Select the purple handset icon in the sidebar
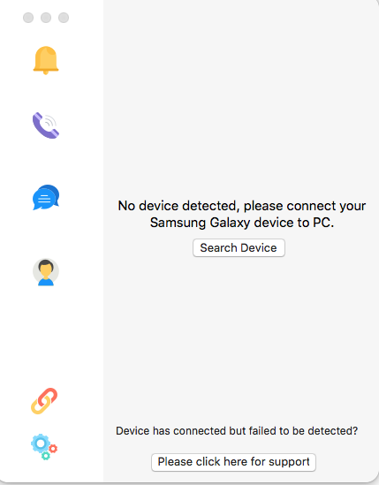Screen dimensions: 379x485 [x=46, y=125]
